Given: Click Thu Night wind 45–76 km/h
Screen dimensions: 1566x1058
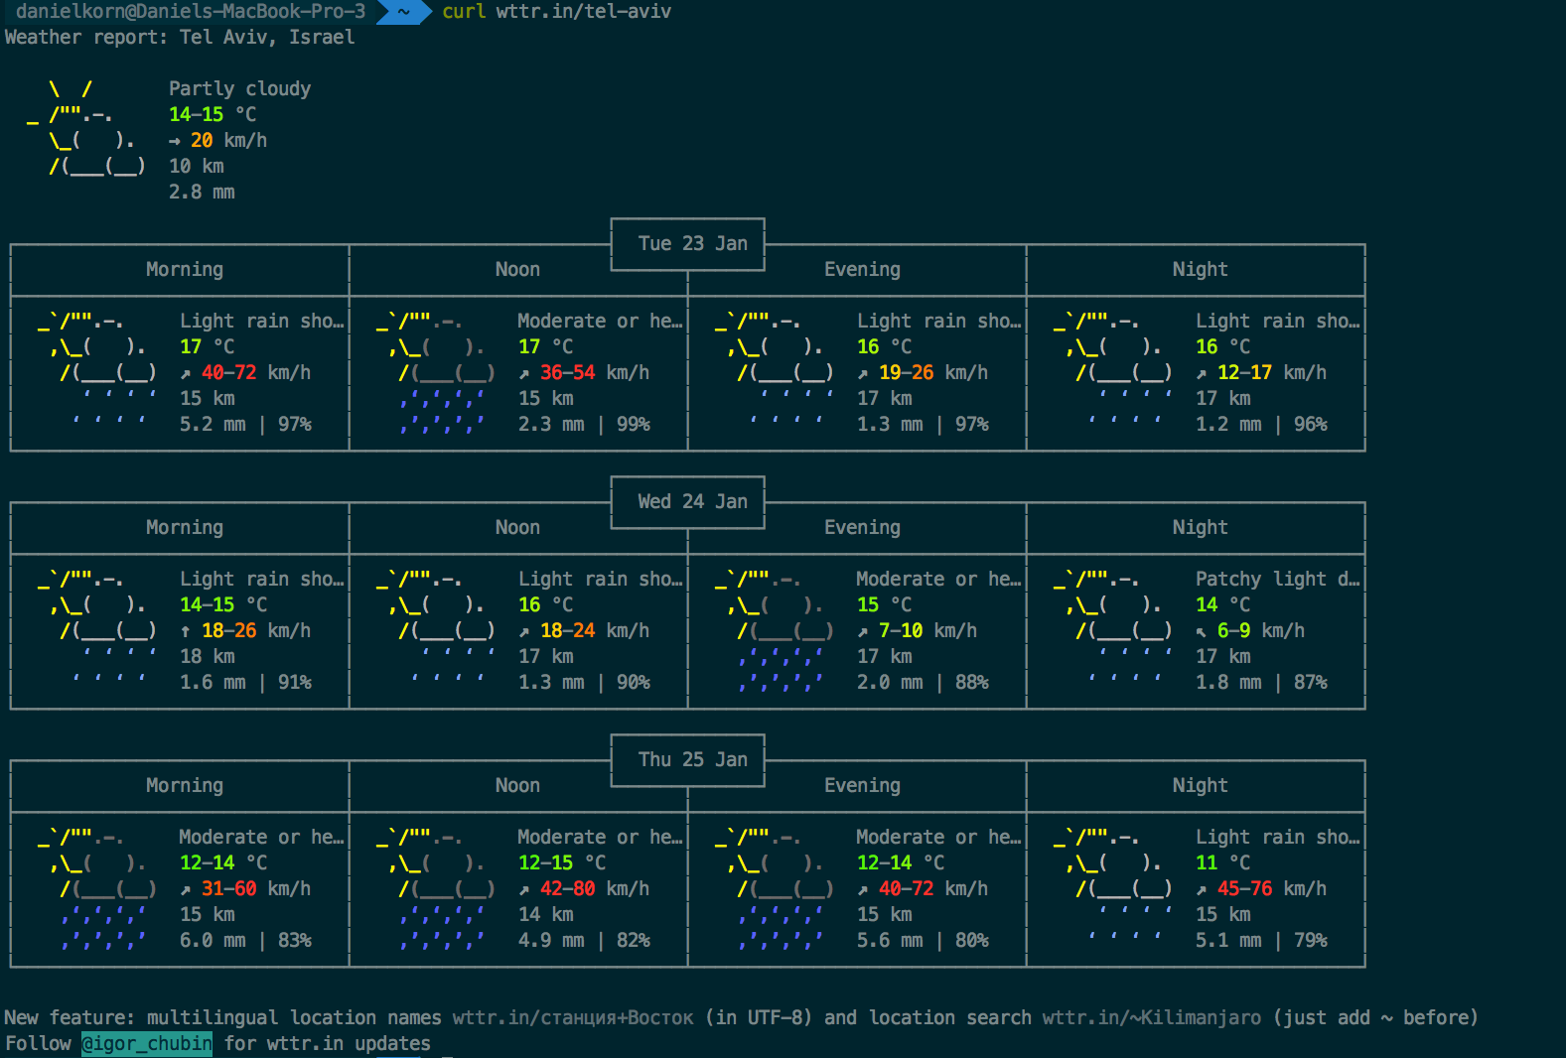Looking at the screenshot, I should [x=1261, y=888].
